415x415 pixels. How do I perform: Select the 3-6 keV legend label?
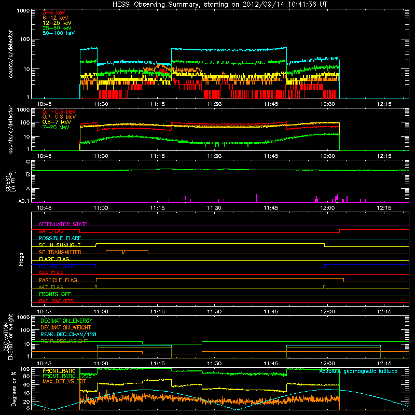(54, 12)
